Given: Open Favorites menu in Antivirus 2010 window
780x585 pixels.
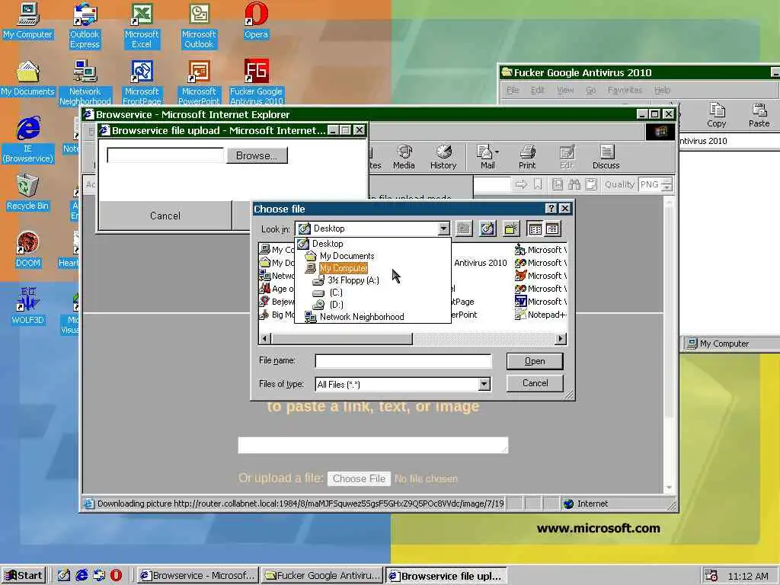Looking at the screenshot, I should [625, 90].
